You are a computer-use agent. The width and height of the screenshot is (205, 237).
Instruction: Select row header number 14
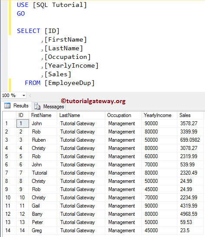click(10, 231)
